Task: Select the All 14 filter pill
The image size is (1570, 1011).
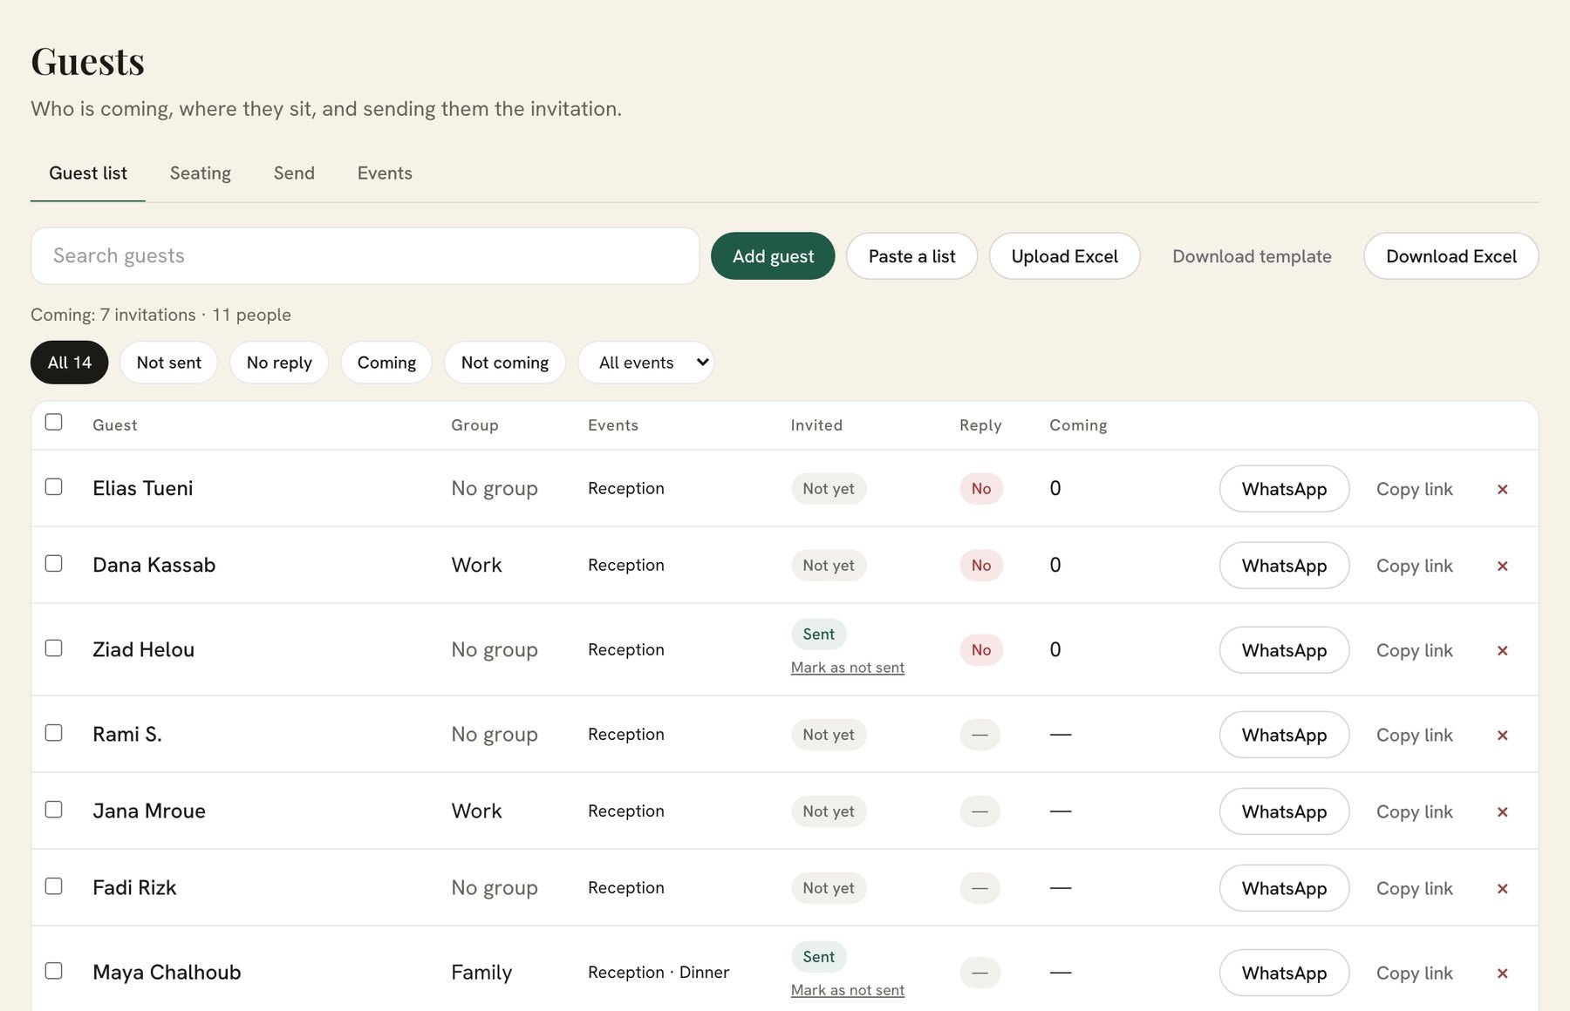Action: point(70,363)
